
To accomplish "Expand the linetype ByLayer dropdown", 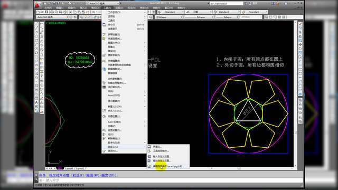I will pos(199,17).
